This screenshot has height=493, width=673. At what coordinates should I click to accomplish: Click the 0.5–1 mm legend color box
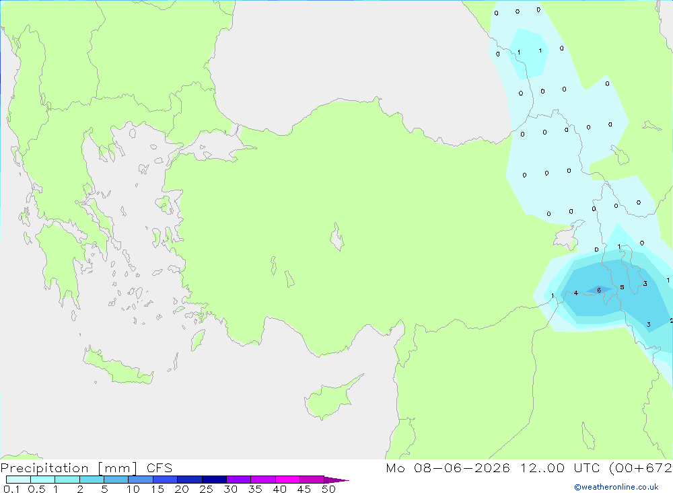43,480
